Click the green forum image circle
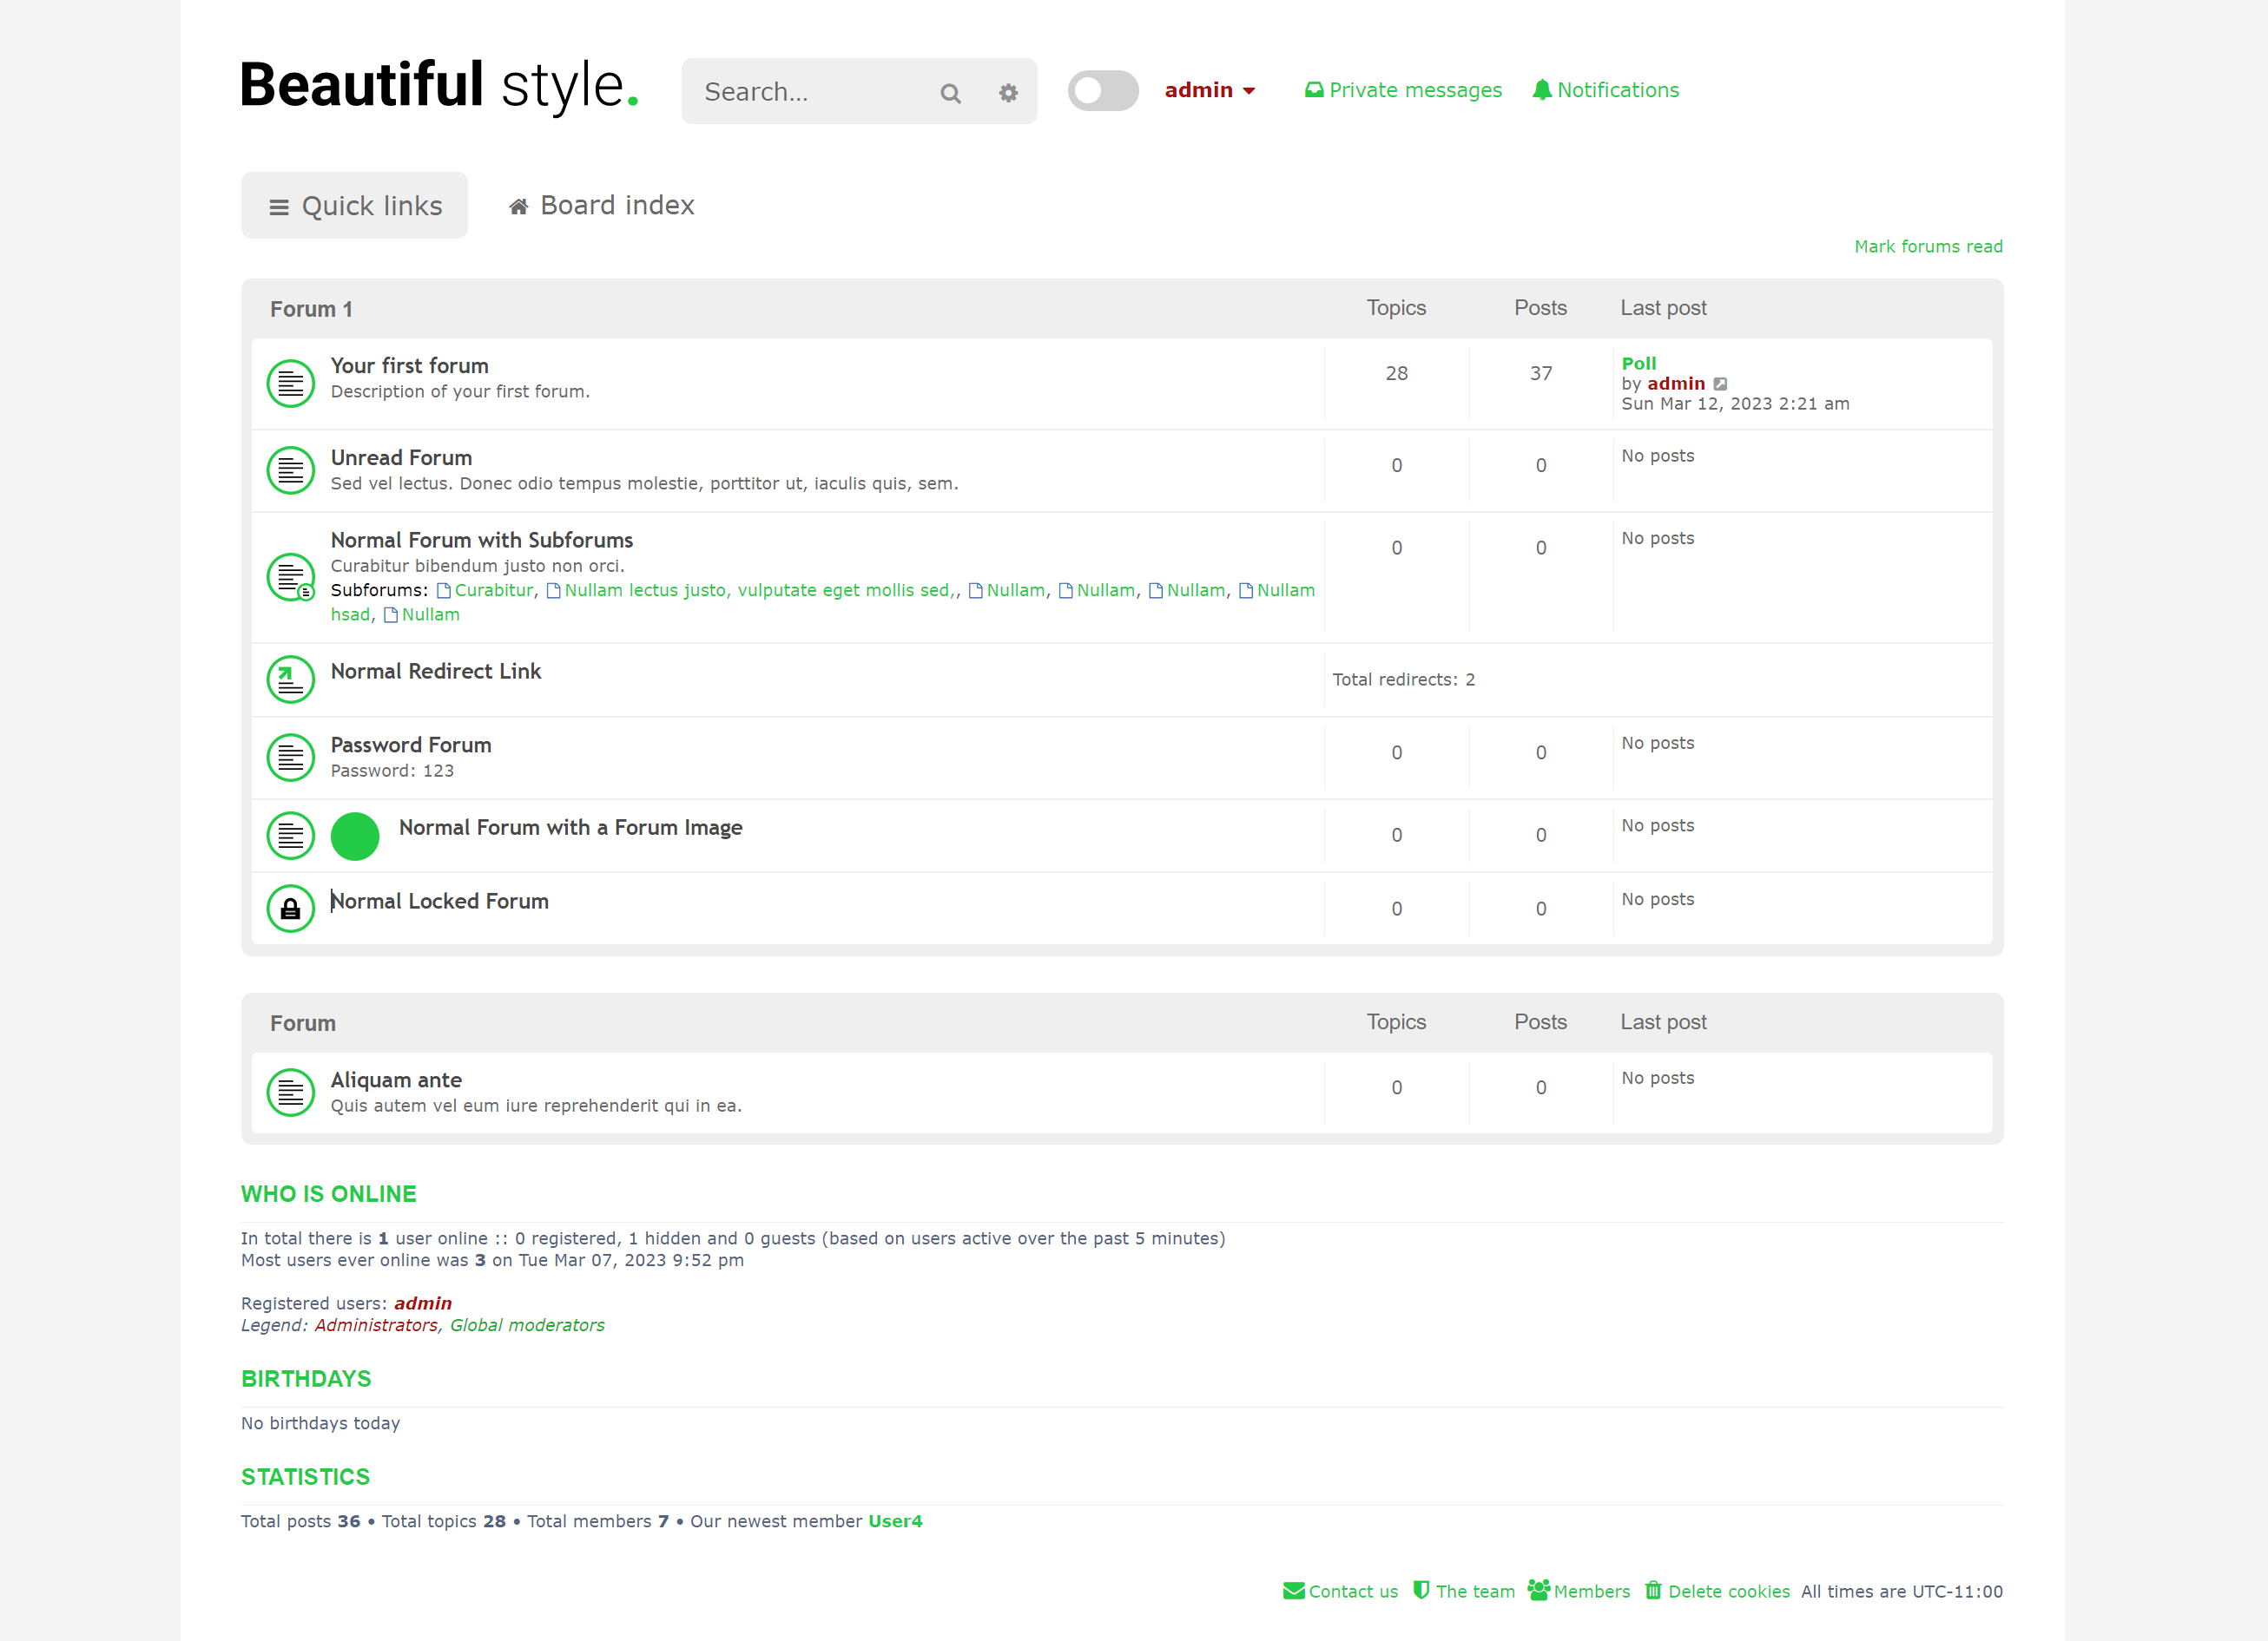Viewport: 2268px width, 1641px height. point(355,837)
